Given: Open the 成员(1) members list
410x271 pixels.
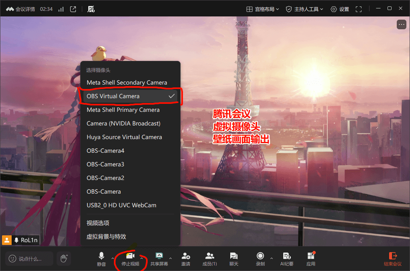Looking at the screenshot, I should [210, 259].
